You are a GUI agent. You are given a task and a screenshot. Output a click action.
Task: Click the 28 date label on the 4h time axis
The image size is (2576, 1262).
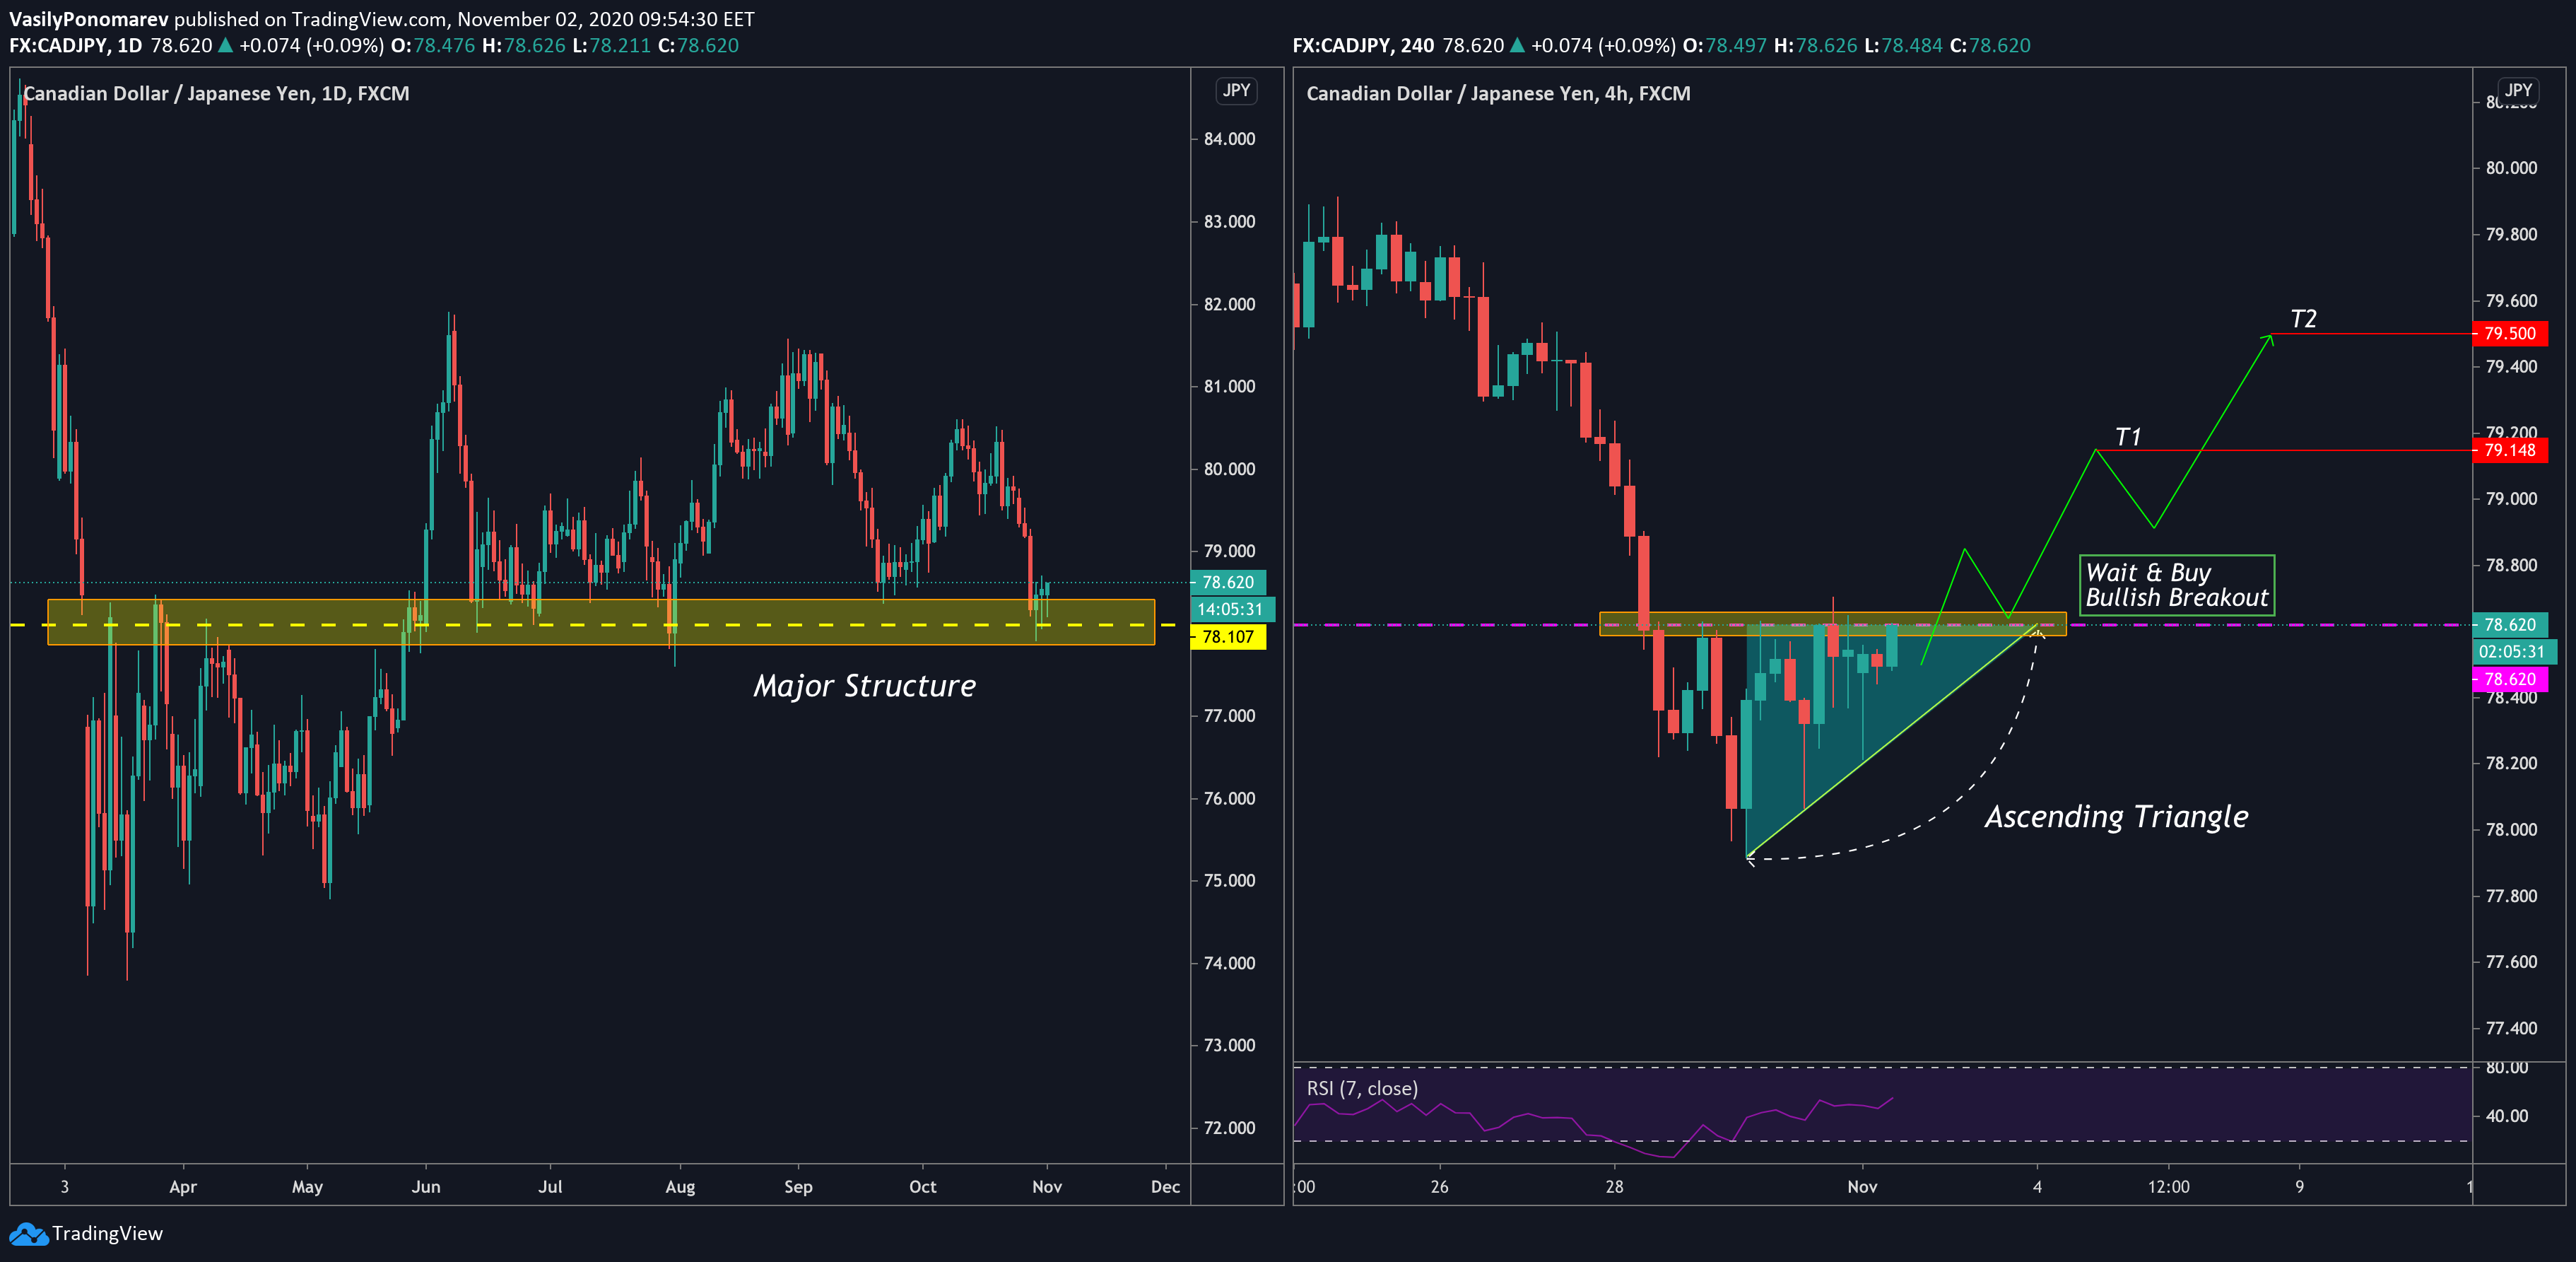[x=1615, y=1188]
